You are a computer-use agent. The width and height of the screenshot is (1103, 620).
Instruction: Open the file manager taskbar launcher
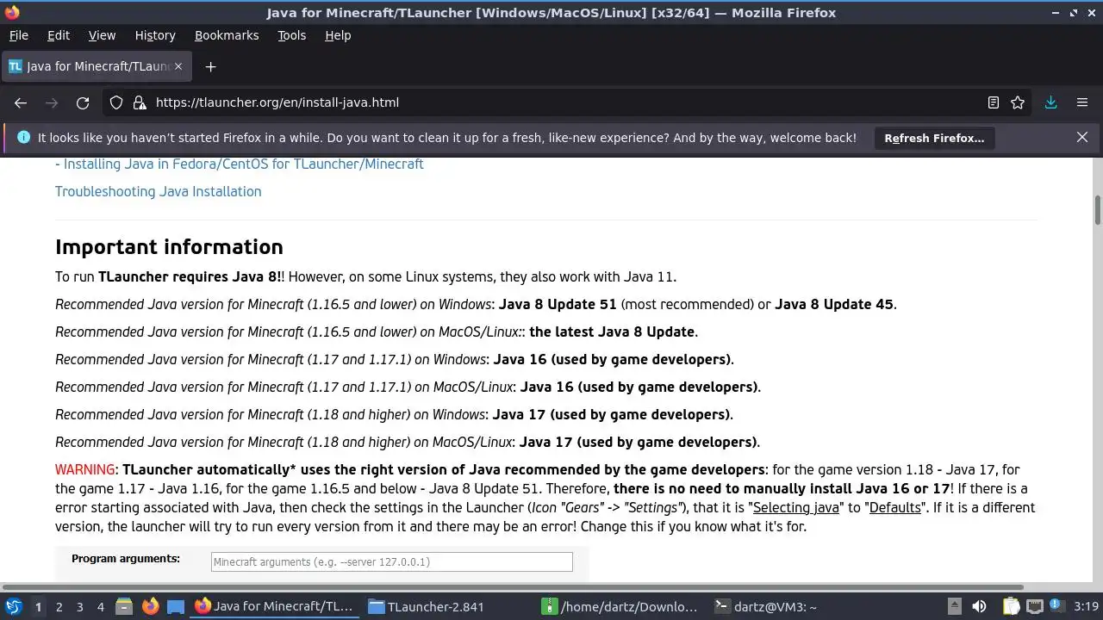(124, 606)
